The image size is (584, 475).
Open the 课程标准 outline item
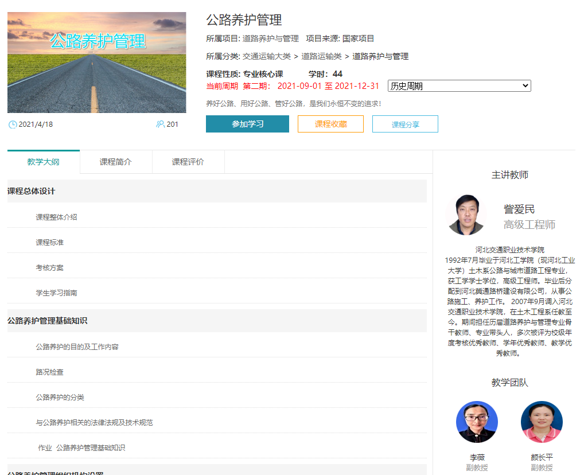click(x=49, y=242)
